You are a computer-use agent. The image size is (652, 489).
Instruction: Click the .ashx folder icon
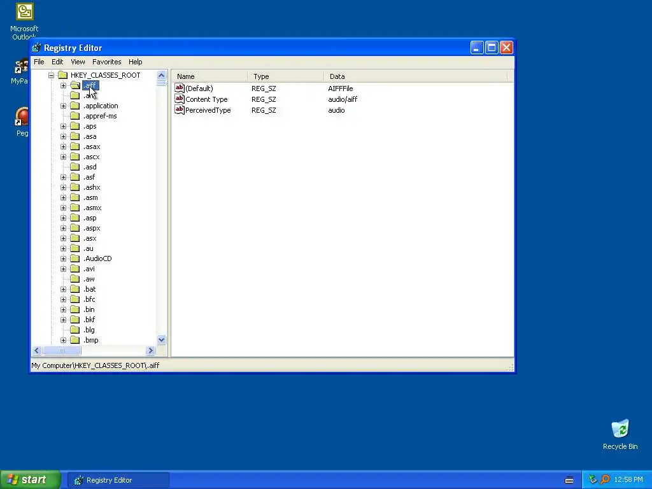(x=75, y=187)
